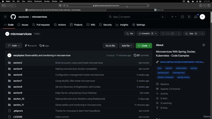Viewport: 212px width, 119px height.
Task: Open the LICENSE file icon
Action: click(9, 117)
